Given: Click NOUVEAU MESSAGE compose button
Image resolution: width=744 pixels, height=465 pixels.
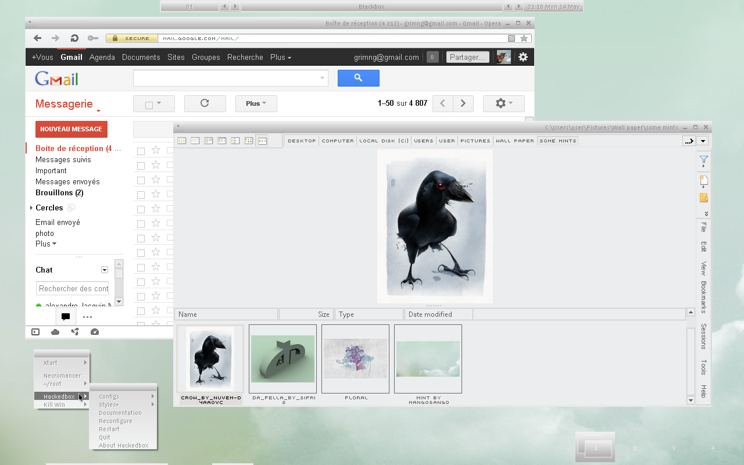Looking at the screenshot, I should coord(71,129).
